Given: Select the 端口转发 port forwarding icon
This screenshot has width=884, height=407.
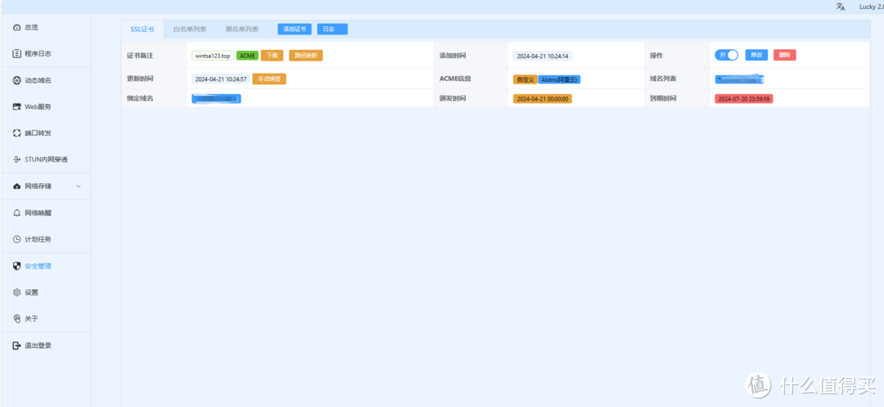Looking at the screenshot, I should 16,133.
